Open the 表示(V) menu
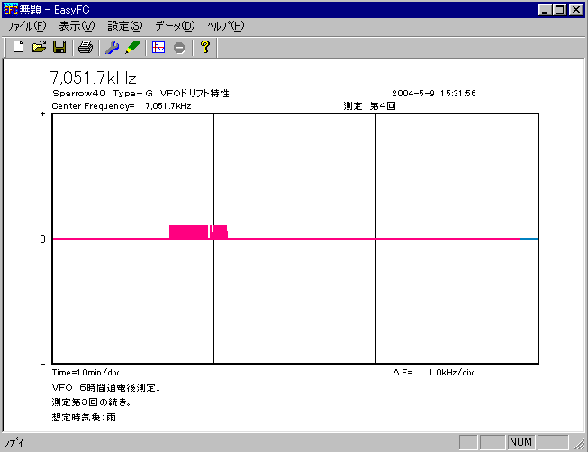588x452 pixels. pyautogui.click(x=77, y=26)
